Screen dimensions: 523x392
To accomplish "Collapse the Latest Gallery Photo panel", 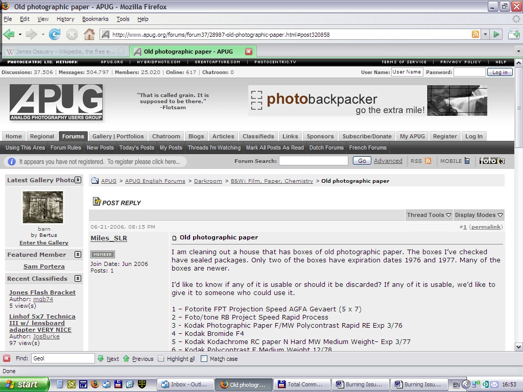I will [x=78, y=180].
